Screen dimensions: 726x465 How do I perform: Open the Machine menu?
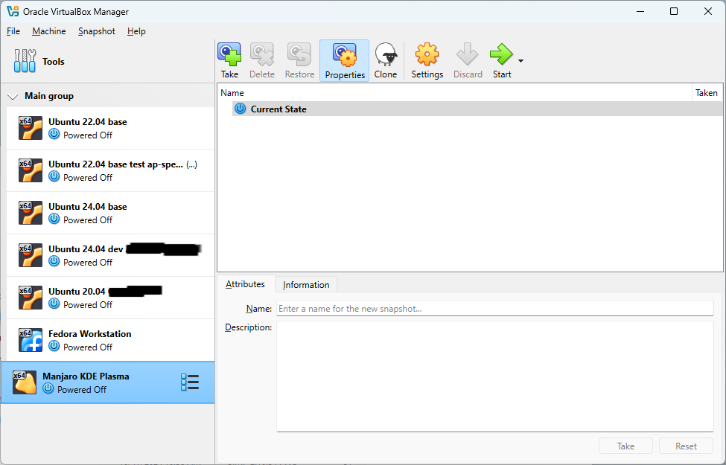point(49,31)
